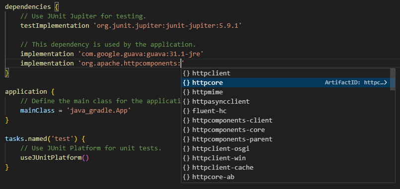
Task: Click the curly-brace icon beside httpclient
Action: point(186,73)
